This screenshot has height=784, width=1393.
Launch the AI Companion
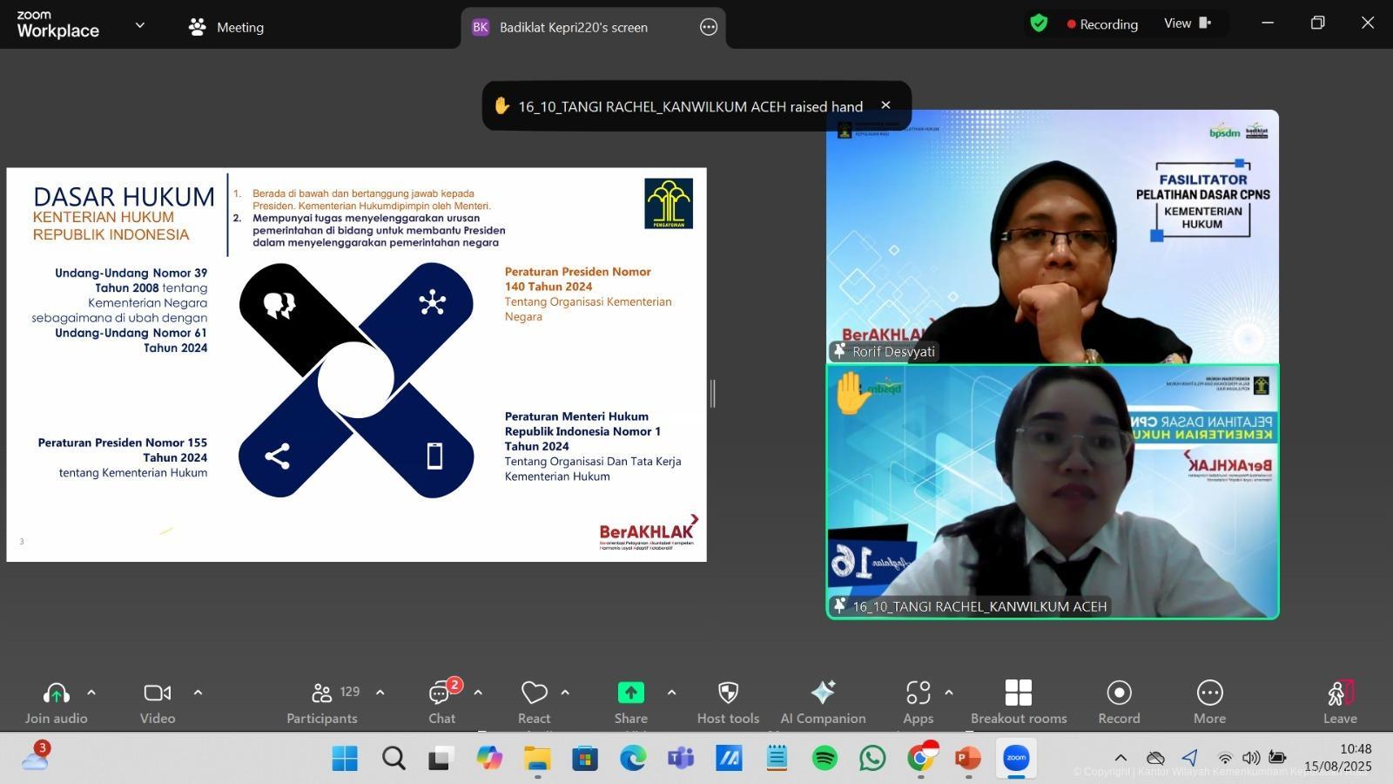pos(823,693)
